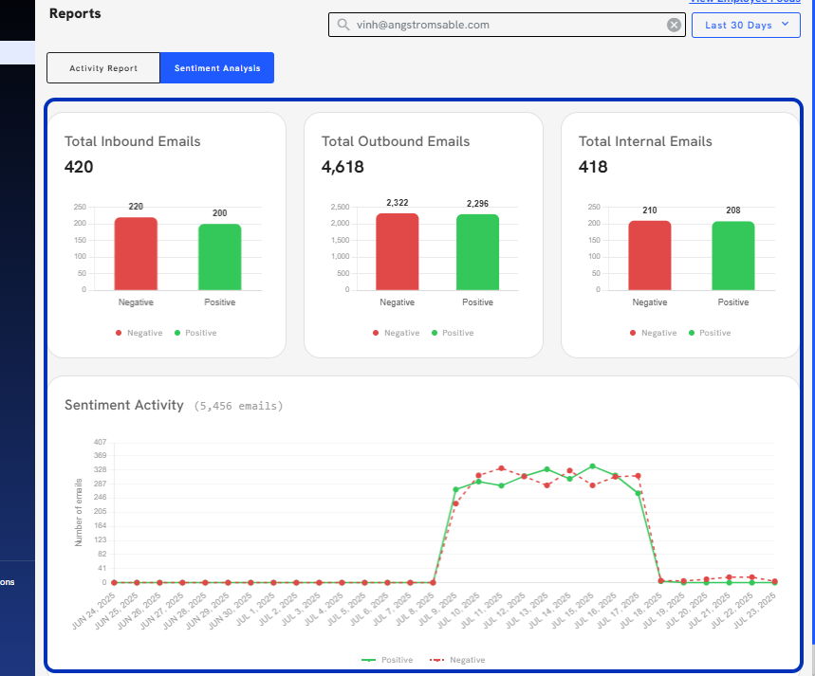Click the JUL 11, 2025 negative data point
This screenshot has height=676, width=815.
(501, 468)
